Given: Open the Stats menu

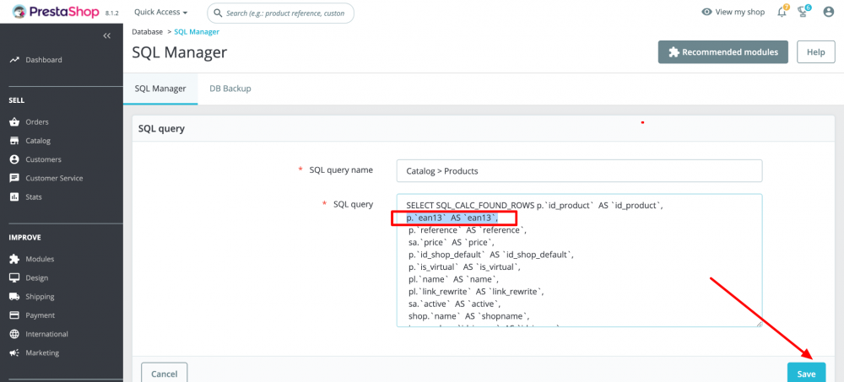Looking at the screenshot, I should tap(34, 197).
